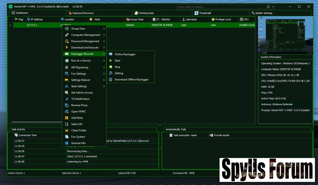Click the yellow Add Note icon
This screenshot has width=318, height=185.
[66, 118]
